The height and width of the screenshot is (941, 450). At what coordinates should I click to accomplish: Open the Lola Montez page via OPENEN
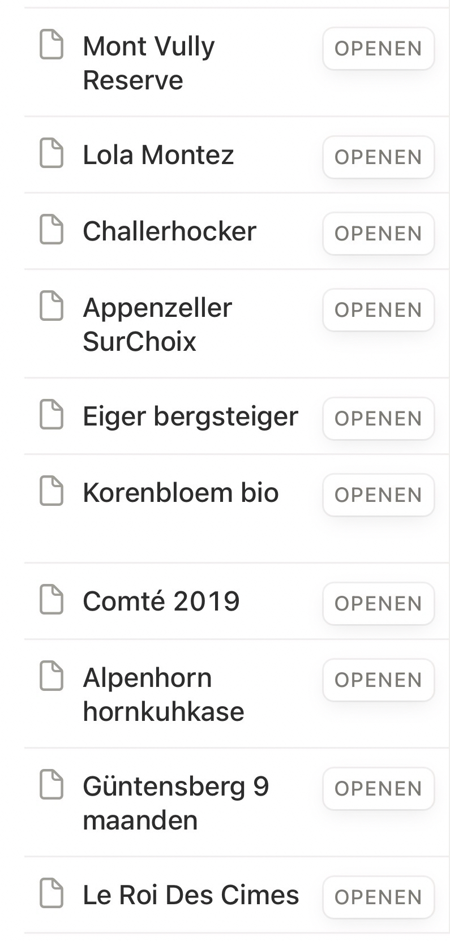pos(378,157)
